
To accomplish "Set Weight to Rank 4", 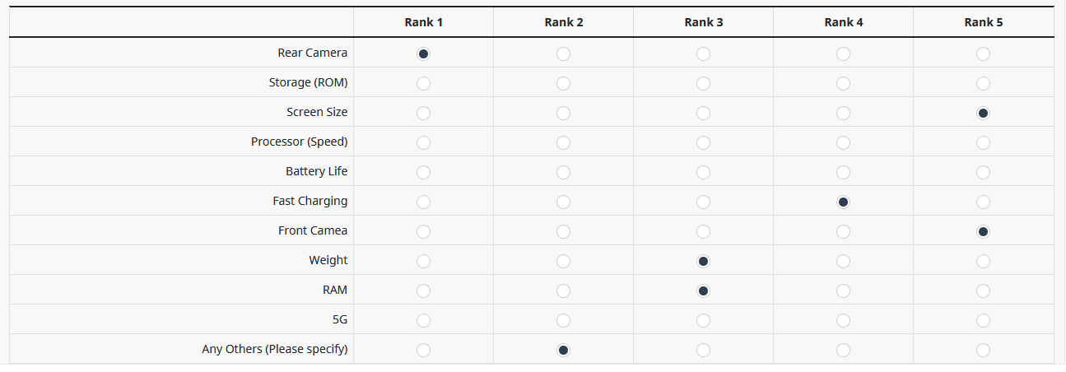I will pos(843,262).
